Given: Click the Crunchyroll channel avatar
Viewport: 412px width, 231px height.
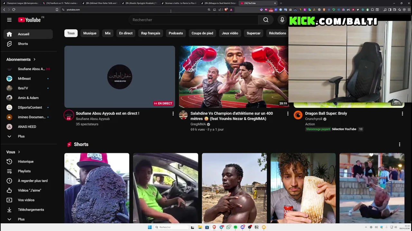Looking at the screenshot, I should (298, 115).
